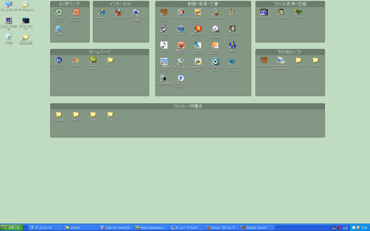Viewport: 370px width, 231px height.
Task: Open Microsoft Excel shortcut icon
Action: click(x=59, y=12)
